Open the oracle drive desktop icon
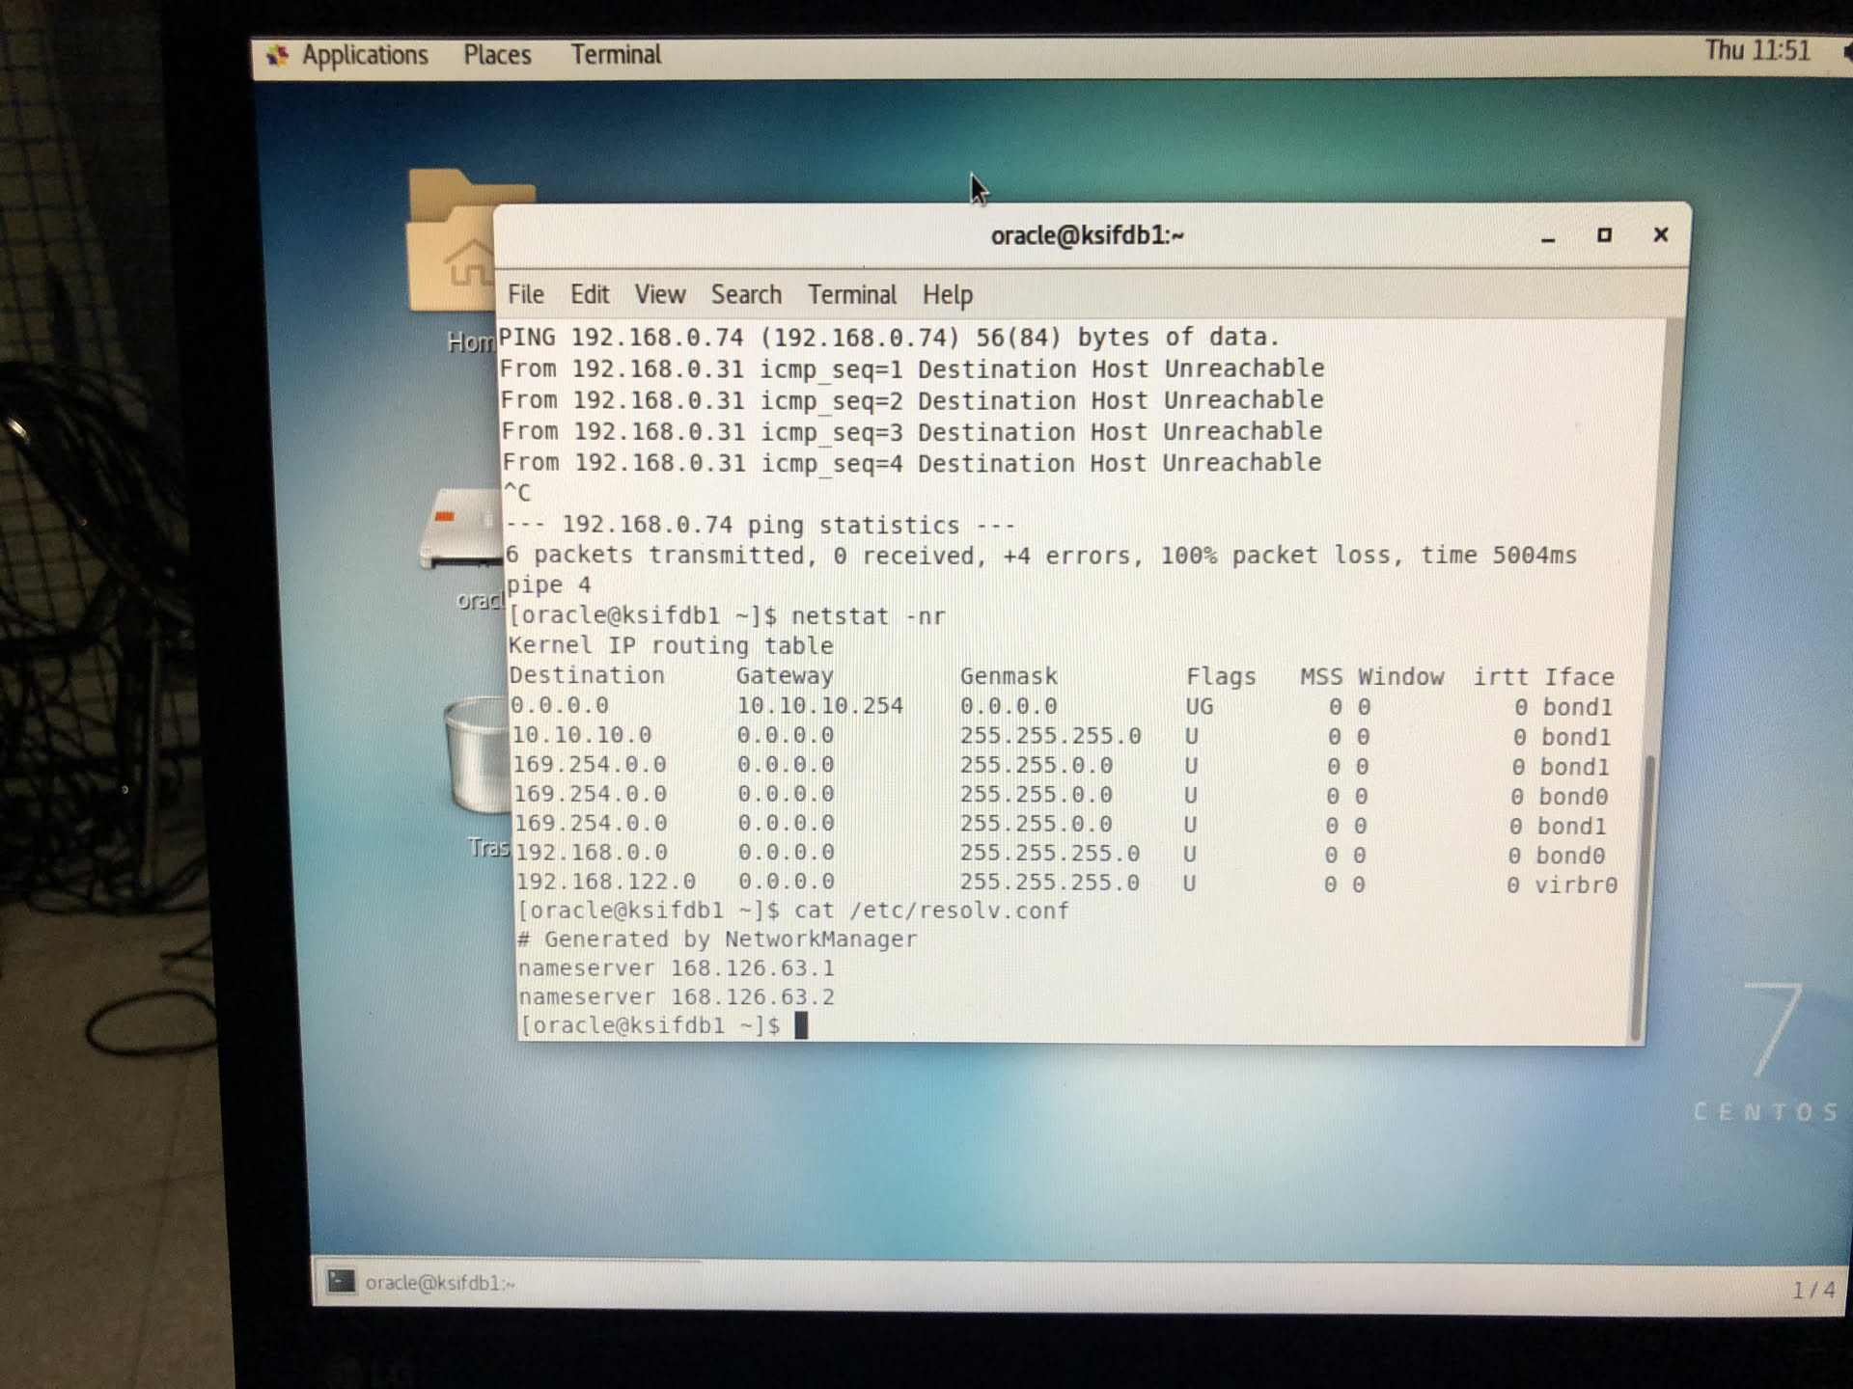Viewport: 1853px width, 1389px height. click(x=457, y=531)
